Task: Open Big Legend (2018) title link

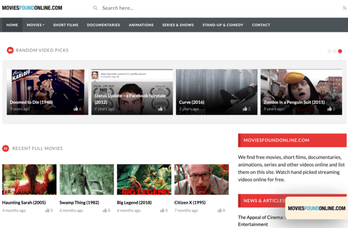Action: (134, 202)
